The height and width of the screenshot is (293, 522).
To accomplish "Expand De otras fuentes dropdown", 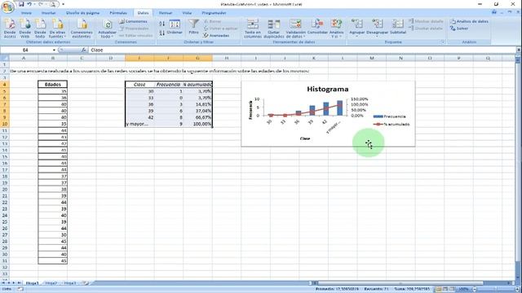I will click(x=57, y=34).
